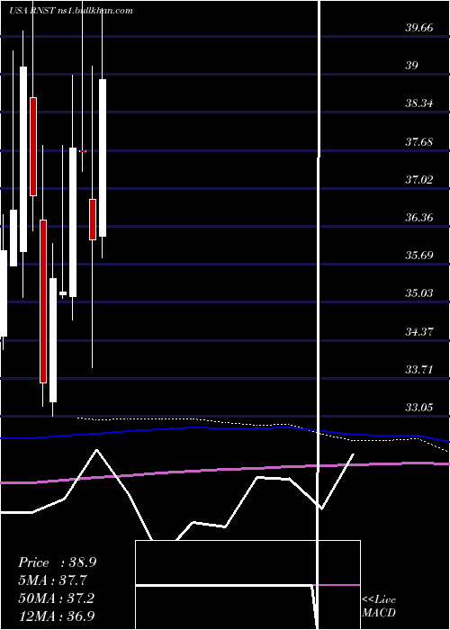
Task: Click the tiny red doji at 37.68
Action: (83, 151)
